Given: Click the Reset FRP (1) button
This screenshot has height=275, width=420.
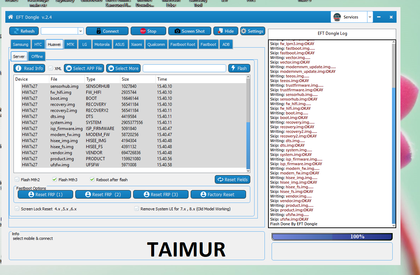Looking at the screenshot, I should (x=45, y=194).
